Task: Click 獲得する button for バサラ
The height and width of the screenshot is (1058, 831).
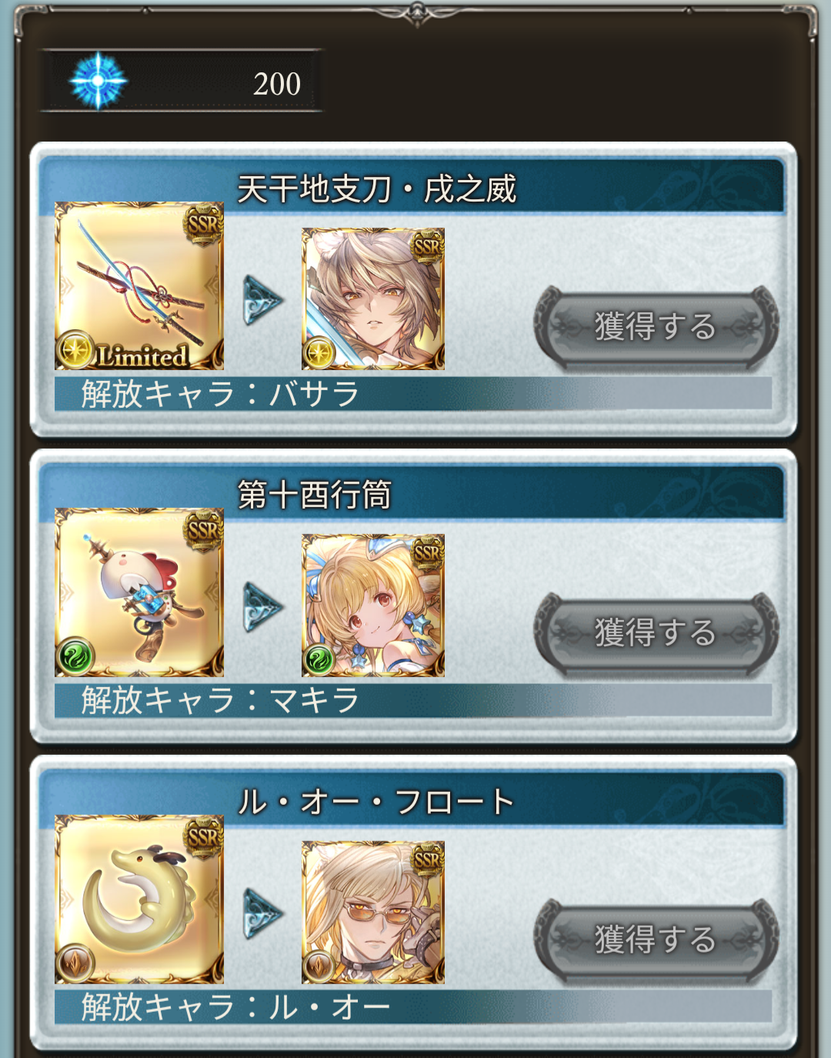Action: pyautogui.click(x=656, y=327)
